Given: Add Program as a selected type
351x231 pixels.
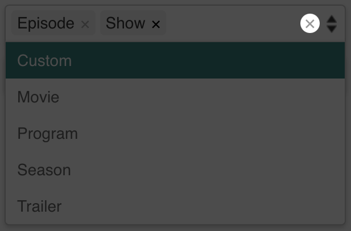Looking at the screenshot, I should [175, 133].
